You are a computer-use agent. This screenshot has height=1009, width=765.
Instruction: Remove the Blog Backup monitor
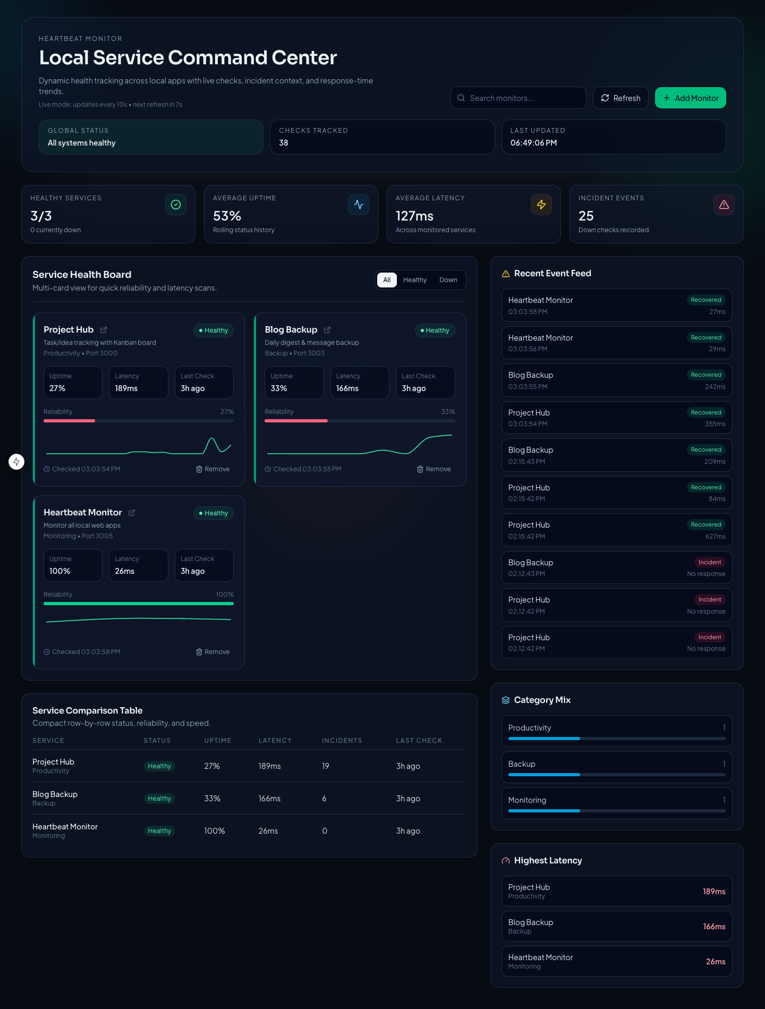pyautogui.click(x=434, y=469)
